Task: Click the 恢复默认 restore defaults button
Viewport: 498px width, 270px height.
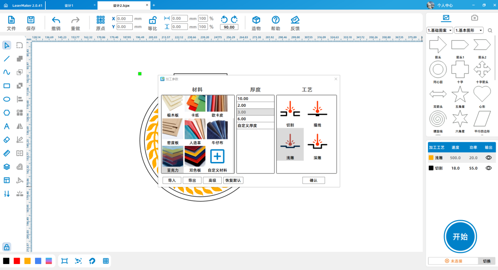Action: click(233, 180)
